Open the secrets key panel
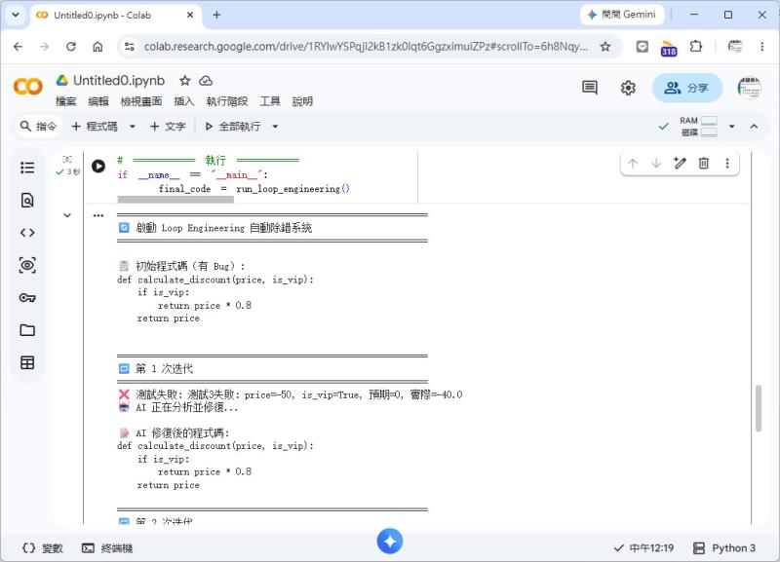Screen dimensions: 780x562 click(x=27, y=298)
